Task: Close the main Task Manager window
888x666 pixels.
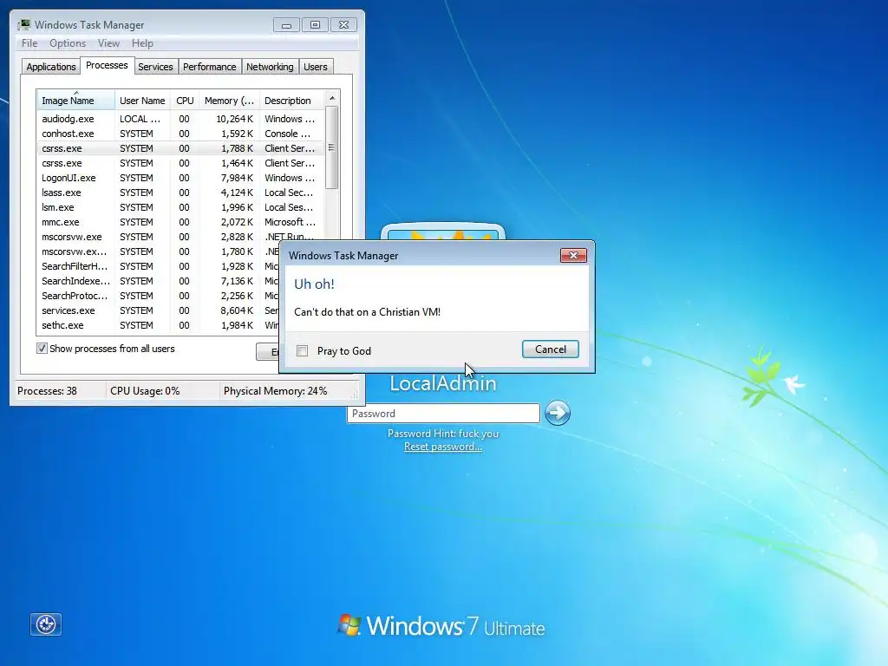Action: [x=343, y=25]
